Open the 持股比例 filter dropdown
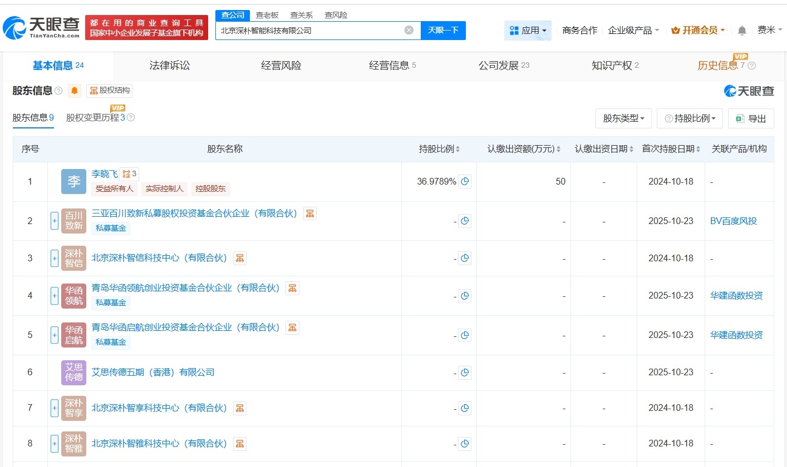 point(690,118)
